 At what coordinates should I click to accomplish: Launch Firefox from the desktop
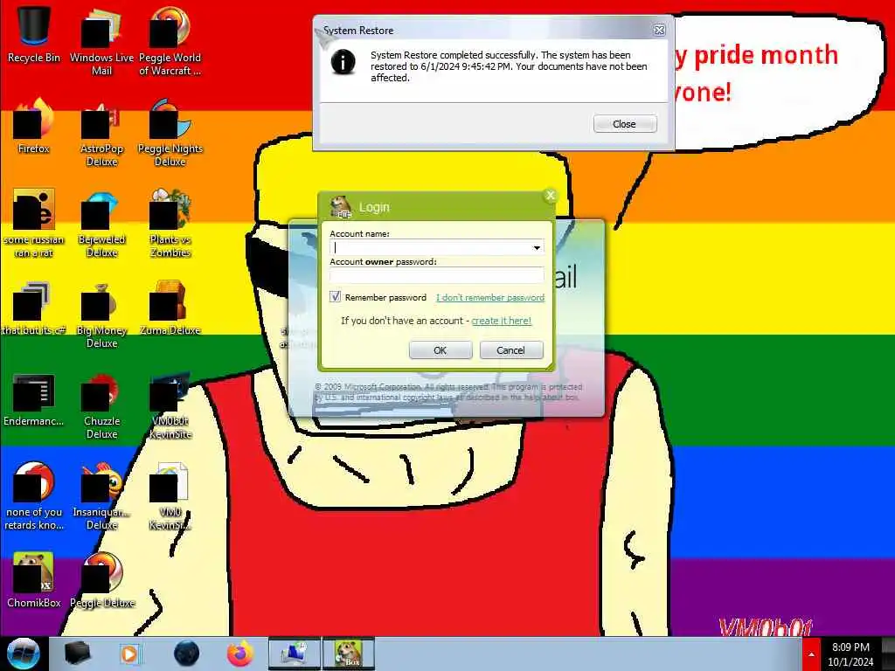(34, 127)
